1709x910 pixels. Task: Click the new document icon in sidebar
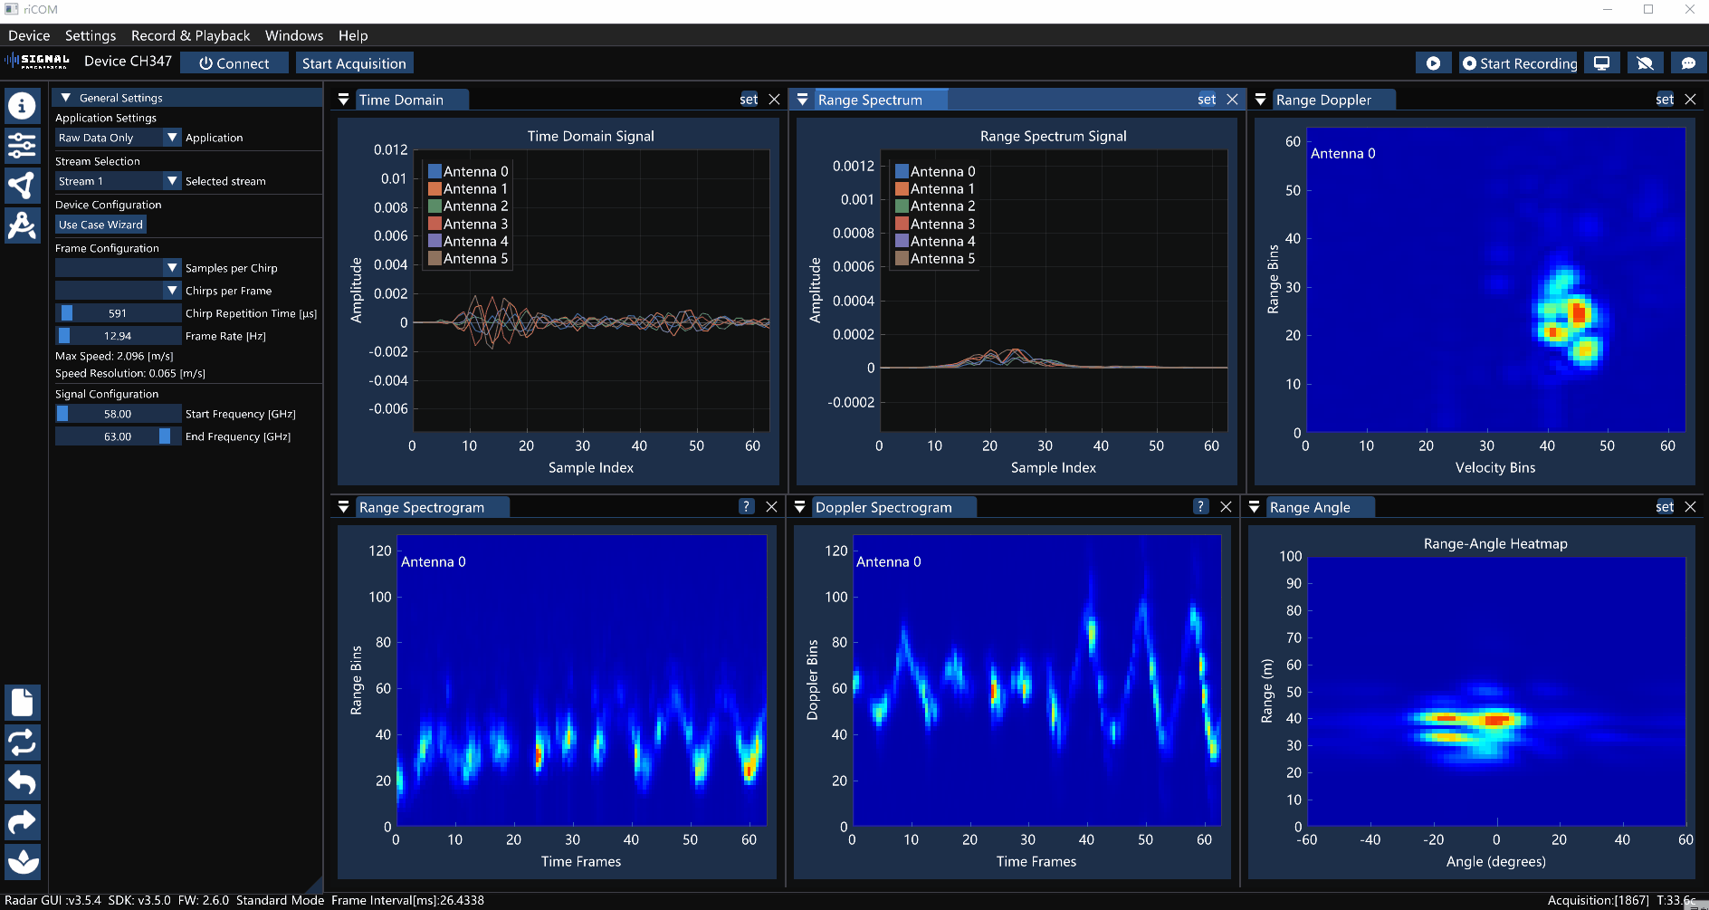click(x=22, y=703)
